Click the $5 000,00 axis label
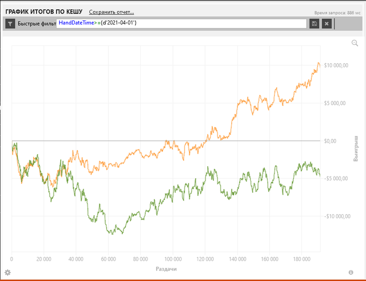 pos(335,103)
